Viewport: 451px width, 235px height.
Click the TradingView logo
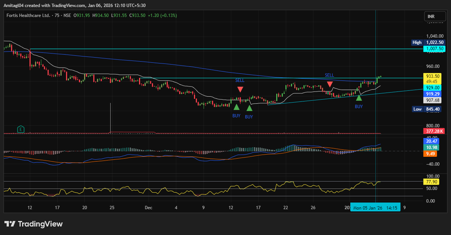click(x=34, y=224)
